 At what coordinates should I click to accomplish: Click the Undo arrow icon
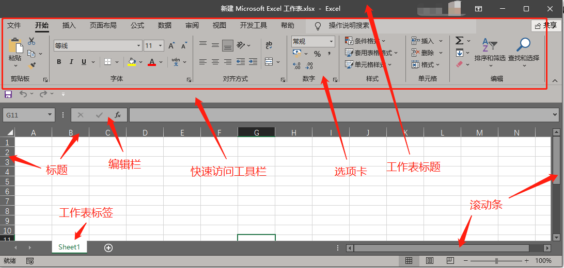coord(23,94)
